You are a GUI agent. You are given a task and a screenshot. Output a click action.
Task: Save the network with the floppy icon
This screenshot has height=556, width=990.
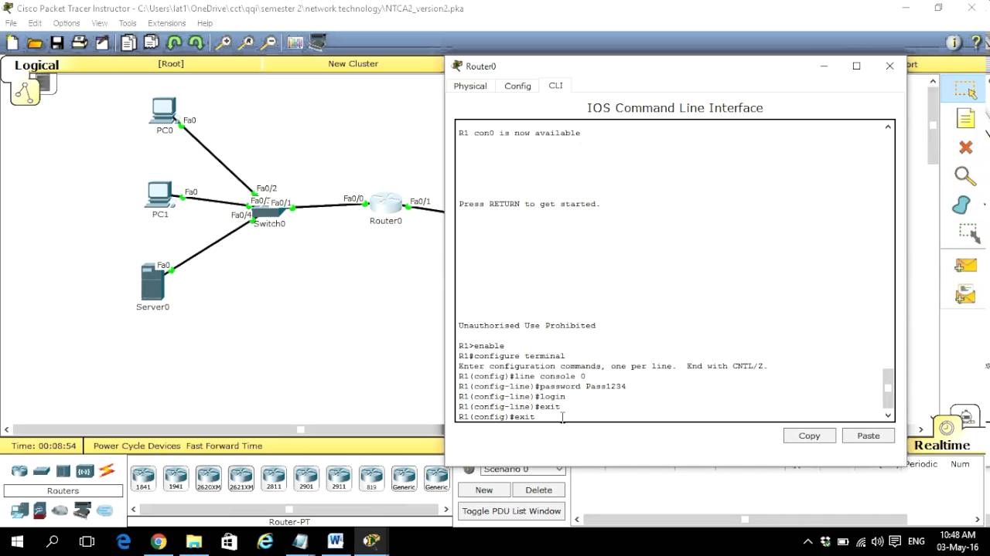point(56,43)
